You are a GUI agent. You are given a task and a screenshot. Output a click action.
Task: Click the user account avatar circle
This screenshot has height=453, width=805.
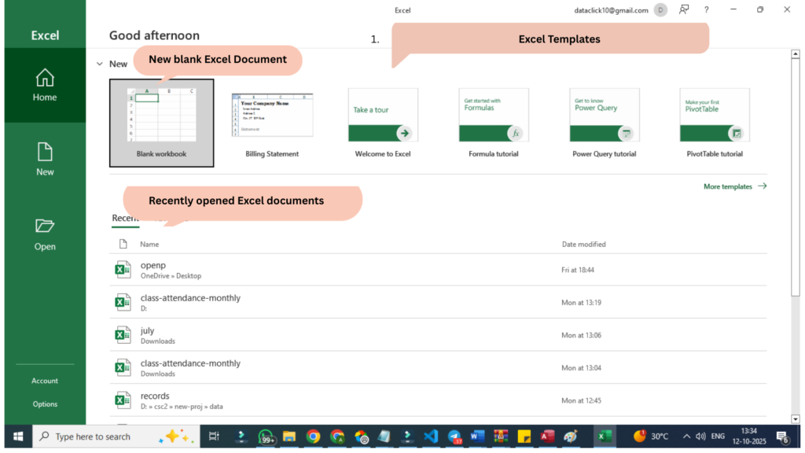(661, 10)
